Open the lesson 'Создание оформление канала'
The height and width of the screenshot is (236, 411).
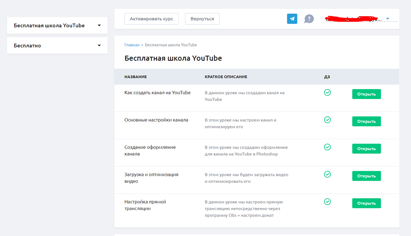click(x=366, y=149)
